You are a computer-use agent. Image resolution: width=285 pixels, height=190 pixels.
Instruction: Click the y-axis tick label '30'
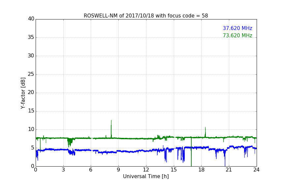[x=31, y=56]
